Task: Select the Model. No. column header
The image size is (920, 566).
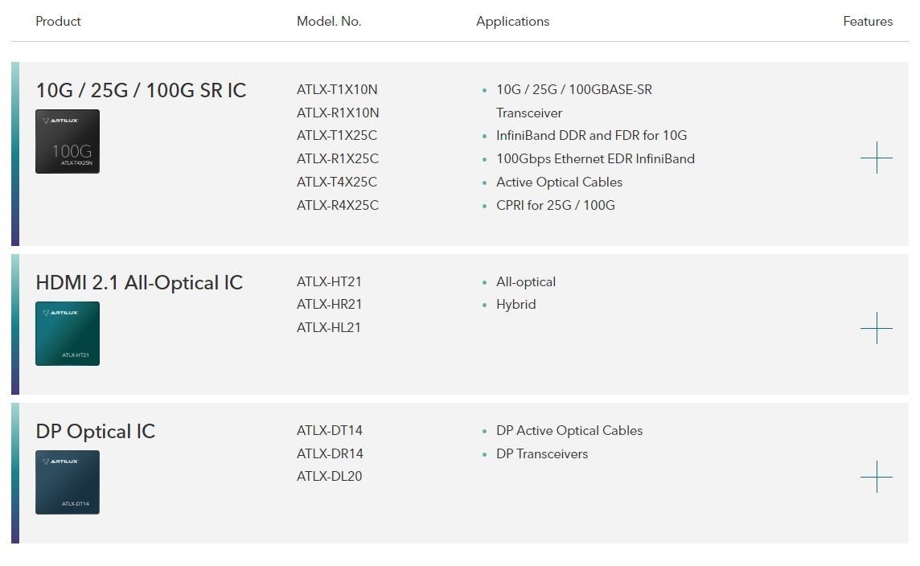Action: 329,21
